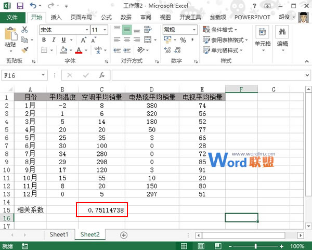Select Normal view in status bar
Screen dimensions: 312x250
pyautogui.click(x=184, y=246)
